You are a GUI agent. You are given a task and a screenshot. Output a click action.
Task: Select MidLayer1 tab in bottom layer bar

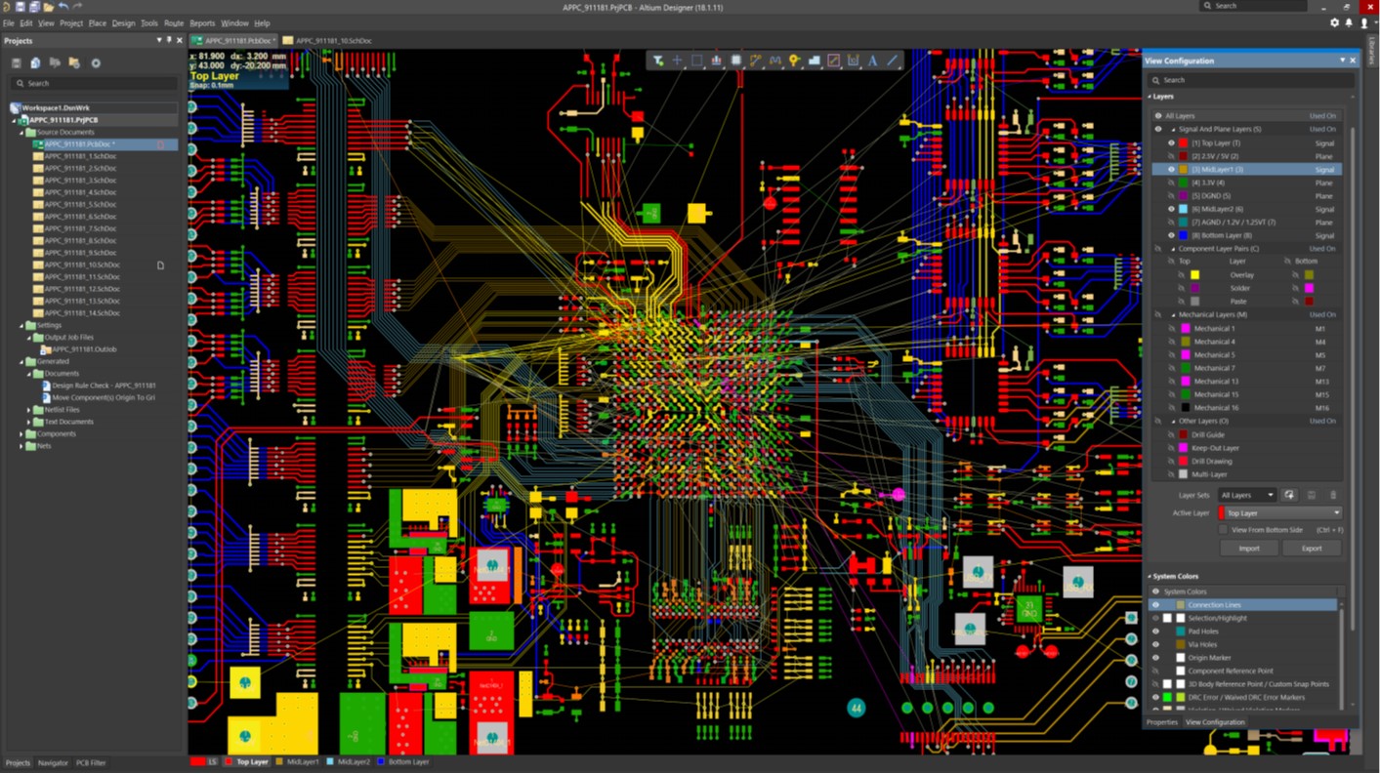click(x=298, y=762)
